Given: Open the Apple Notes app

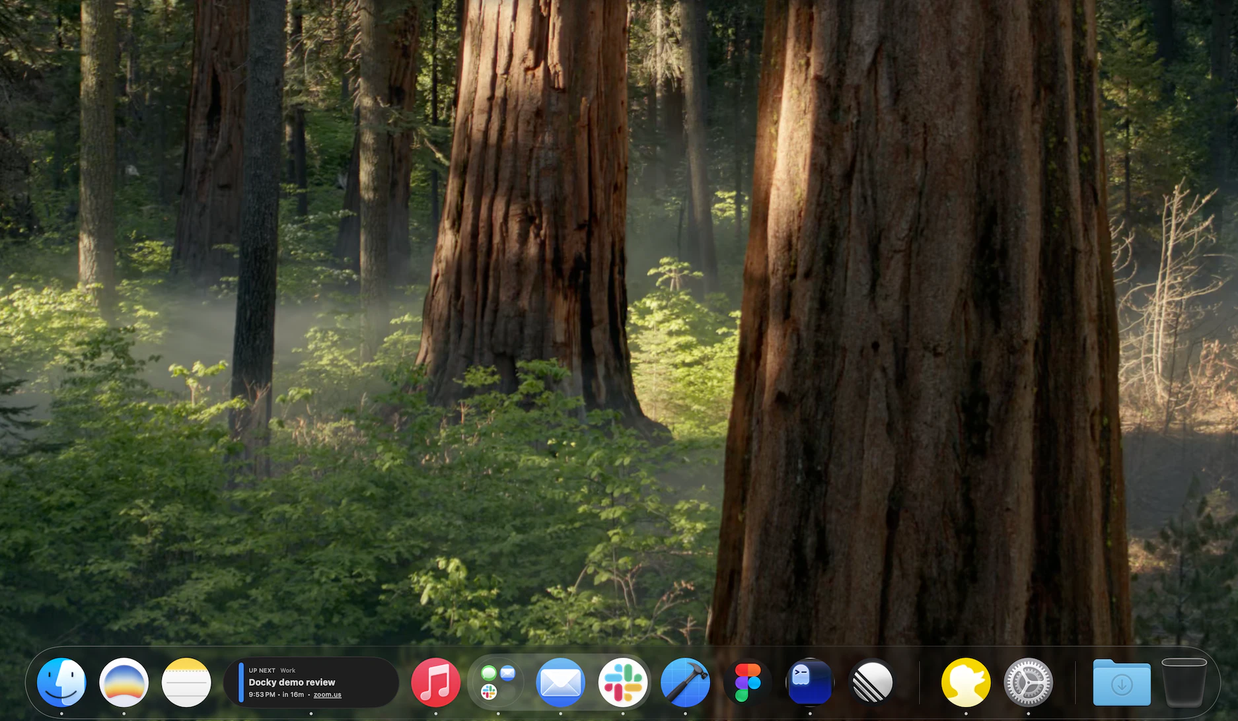Looking at the screenshot, I should (x=186, y=682).
